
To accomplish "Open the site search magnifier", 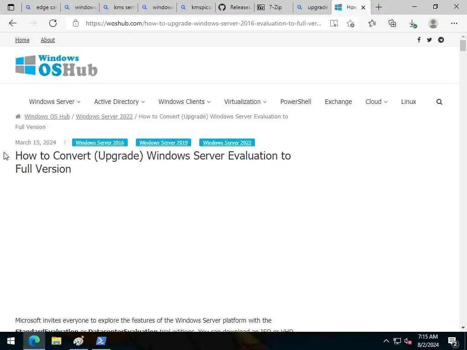I will [439, 102].
